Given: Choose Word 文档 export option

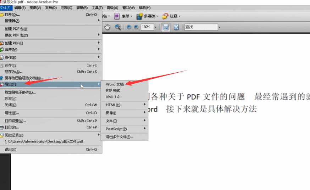Looking at the screenshot, I should 124,84.
